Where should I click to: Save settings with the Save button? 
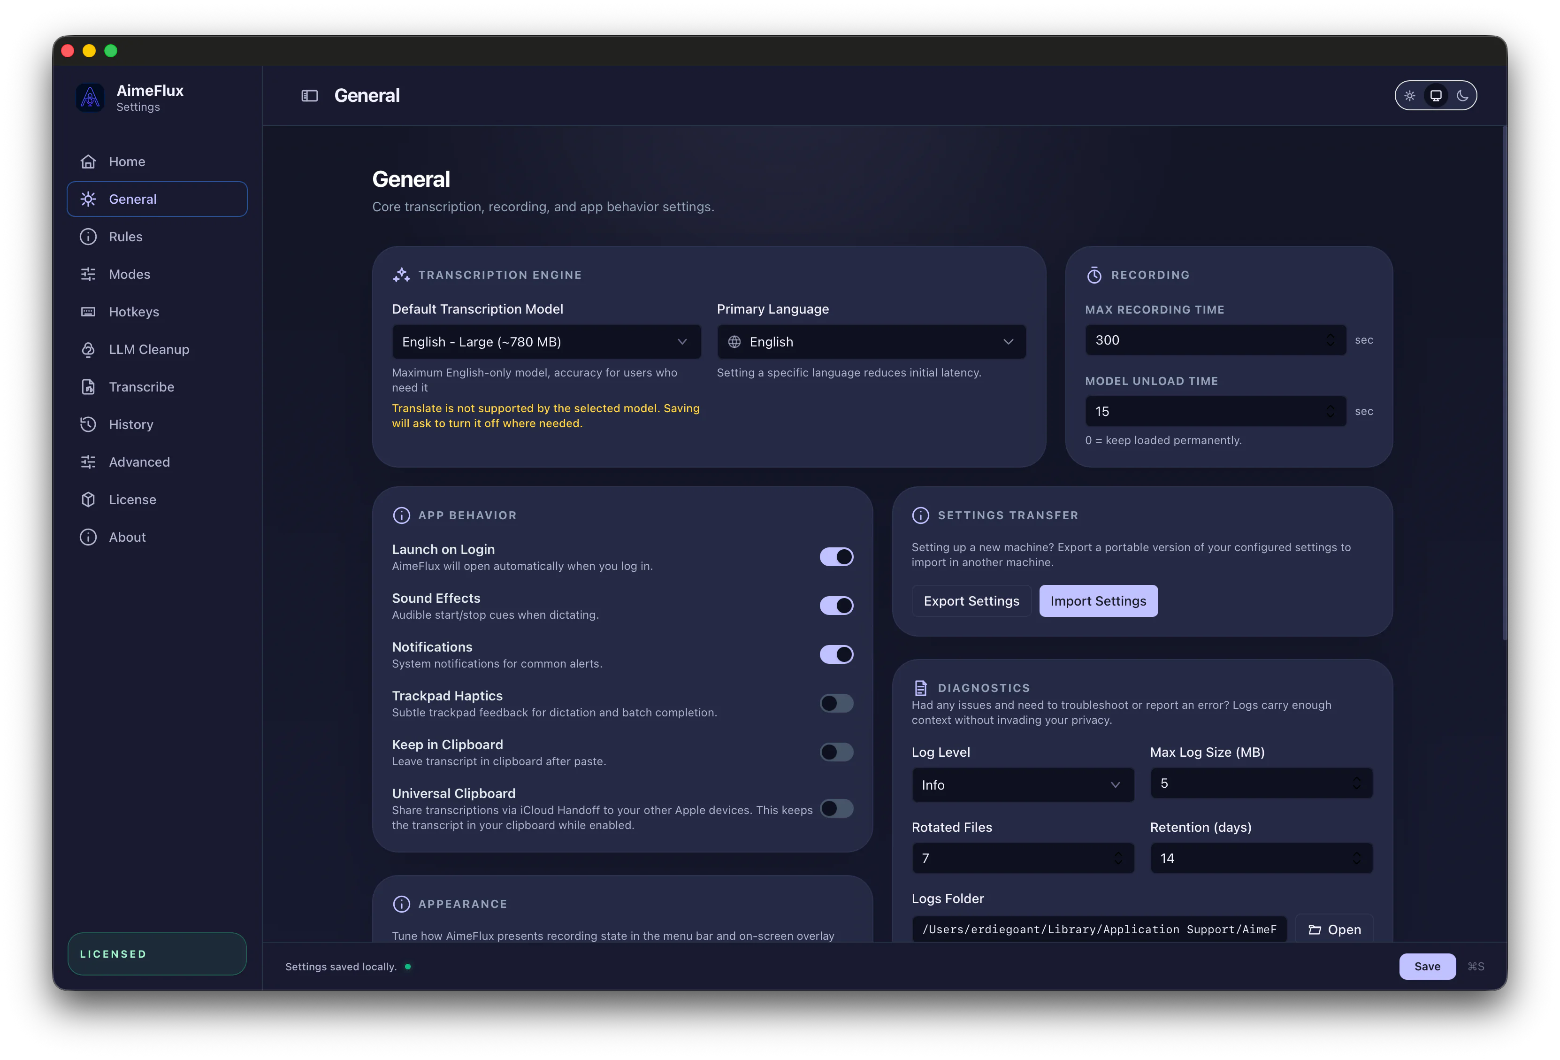(1427, 967)
